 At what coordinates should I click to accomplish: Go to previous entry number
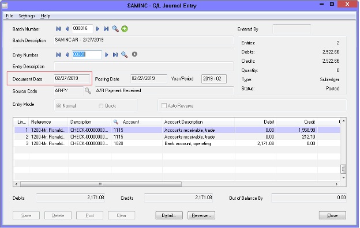[67, 55]
